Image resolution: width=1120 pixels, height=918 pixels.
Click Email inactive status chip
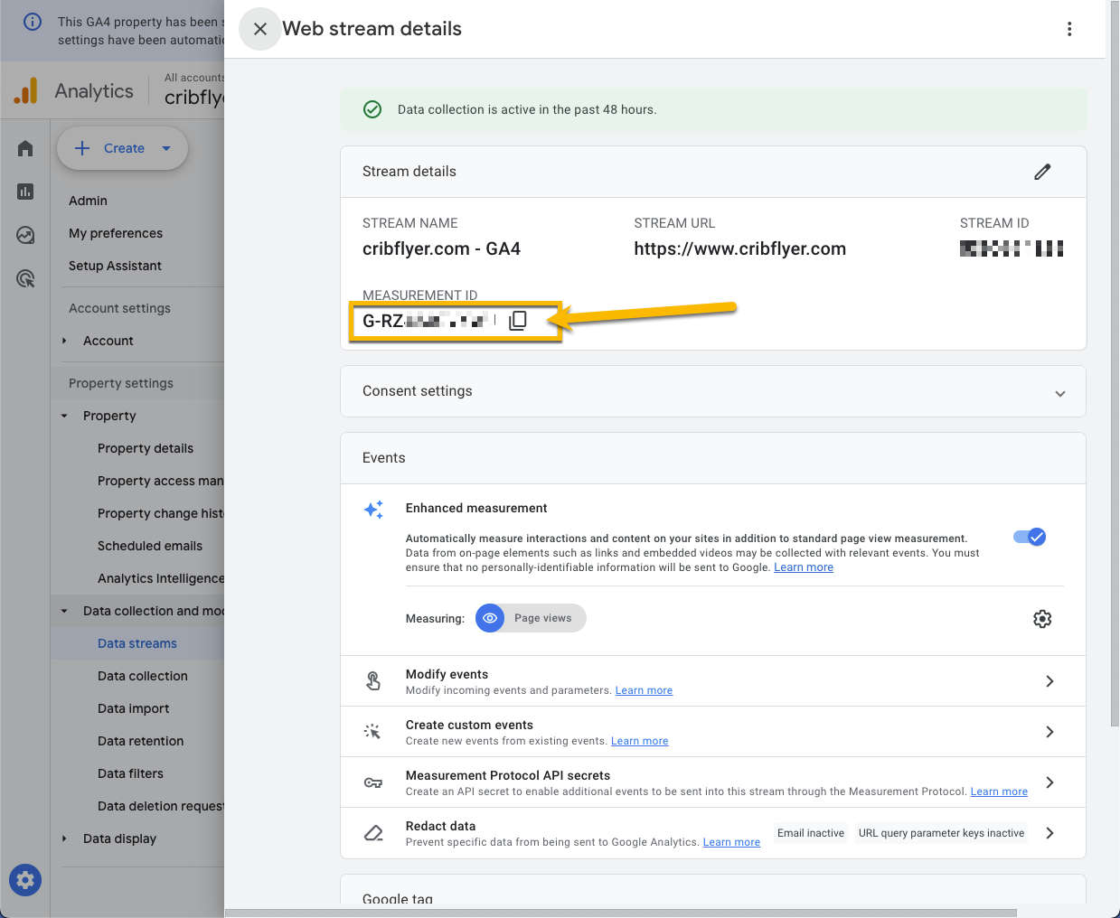[x=811, y=833]
